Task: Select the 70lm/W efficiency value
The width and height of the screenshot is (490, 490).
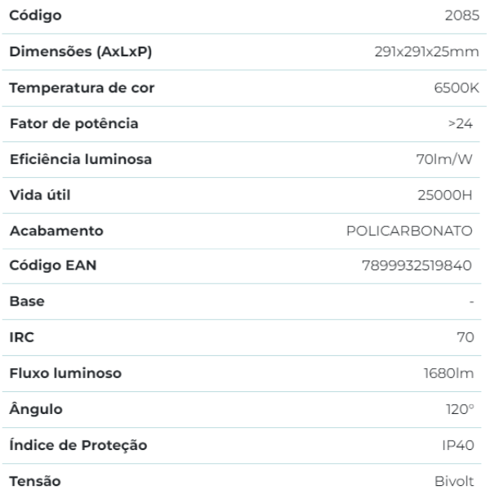Action: pyautogui.click(x=446, y=159)
